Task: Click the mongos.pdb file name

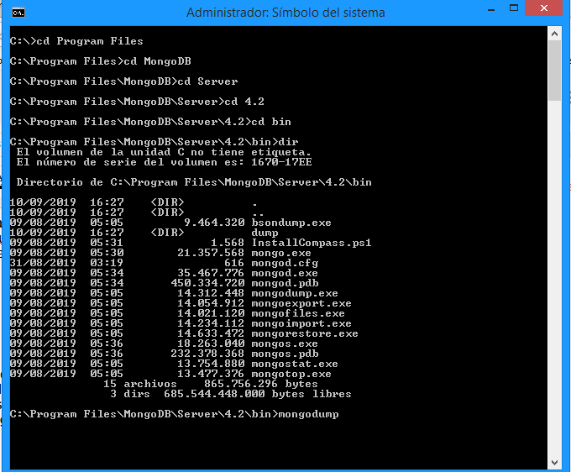Action: [x=285, y=354]
